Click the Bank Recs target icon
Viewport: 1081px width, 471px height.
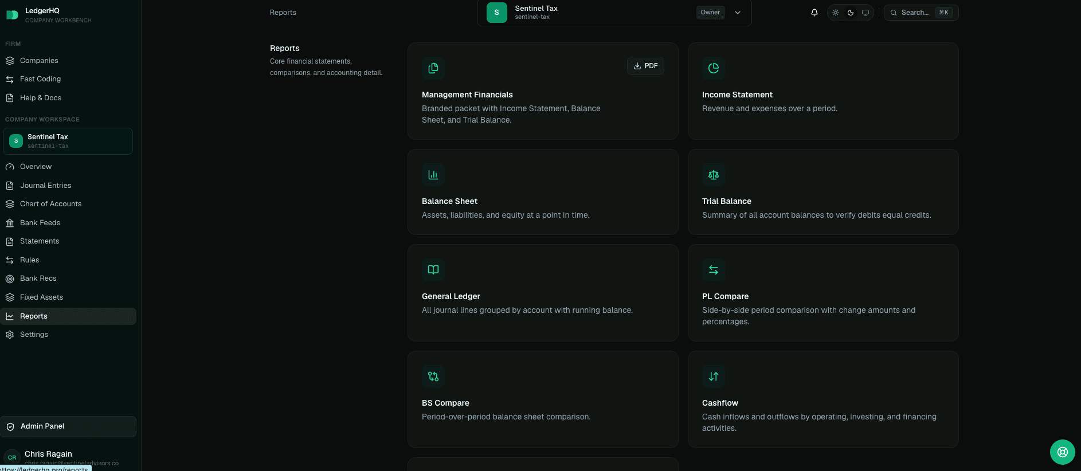[x=10, y=279]
